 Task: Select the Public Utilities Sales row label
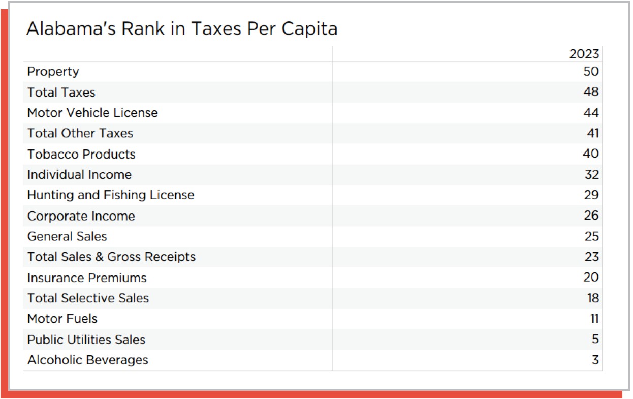coord(86,340)
